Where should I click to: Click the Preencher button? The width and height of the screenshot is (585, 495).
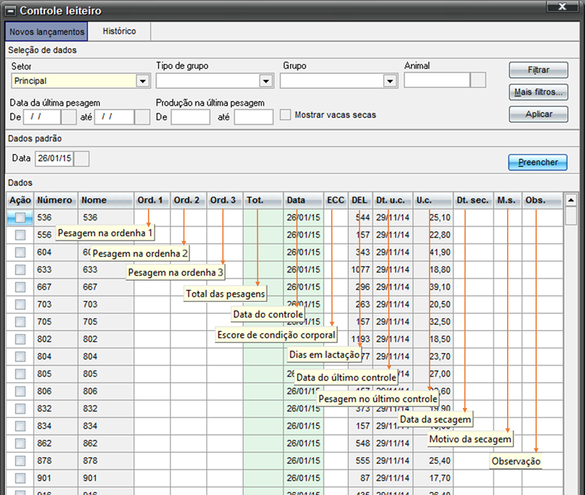pos(538,162)
